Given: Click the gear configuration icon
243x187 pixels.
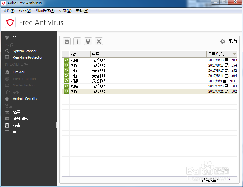Looking at the screenshot, I should (x=223, y=41).
